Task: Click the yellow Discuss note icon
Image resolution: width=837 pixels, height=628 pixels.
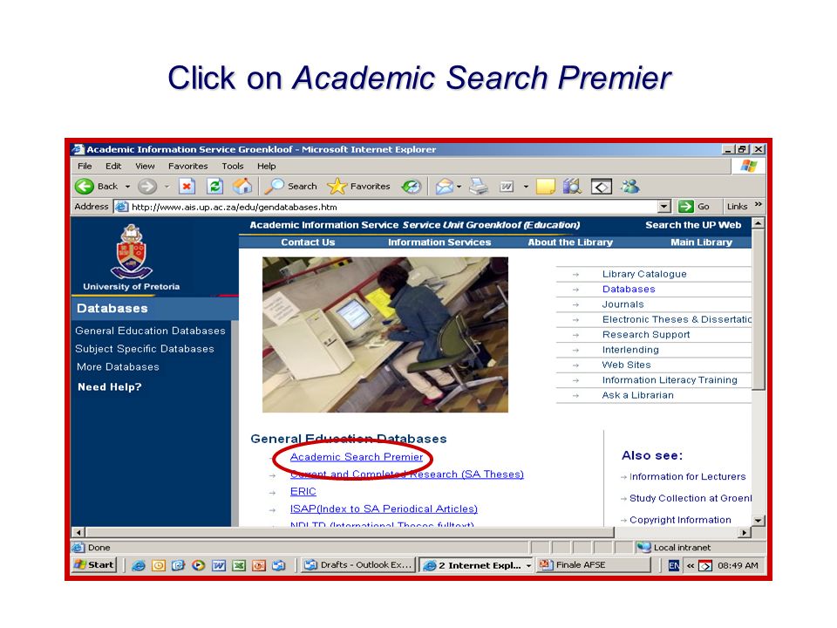Action: pyautogui.click(x=546, y=187)
